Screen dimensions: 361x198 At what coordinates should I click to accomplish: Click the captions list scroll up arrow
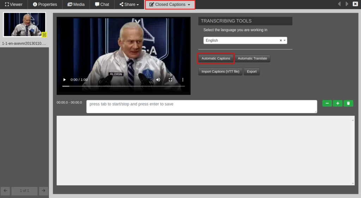click(x=353, y=120)
